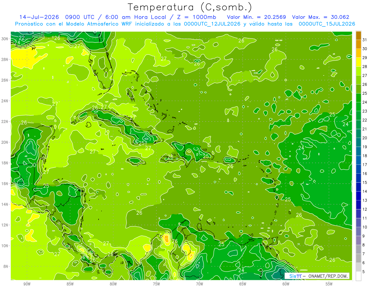Click the "55W" longitude axis label
The height and width of the screenshot is (288, 373).
[x=329, y=284]
